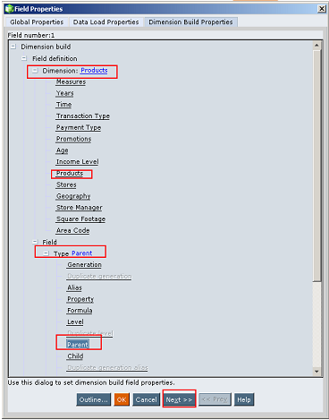The width and height of the screenshot is (329, 420).
Task: Open Help for this dialog
Action: click(x=244, y=399)
